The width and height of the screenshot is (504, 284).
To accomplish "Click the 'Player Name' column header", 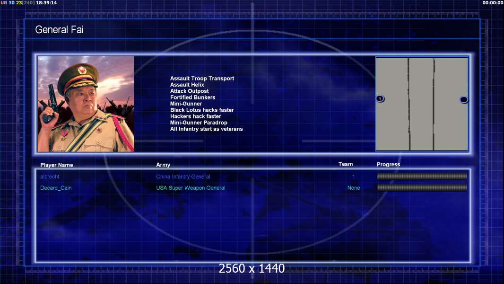I will pos(57,165).
